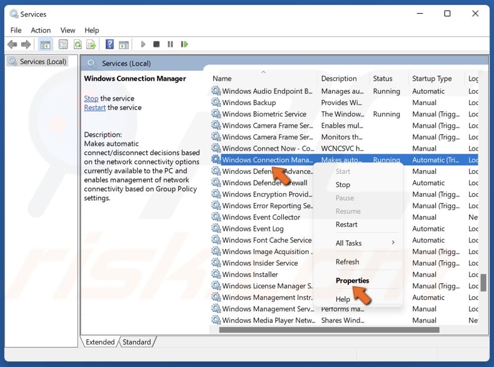The width and height of the screenshot is (494, 367).
Task: Open the Help menu in menu bar
Action: coord(92,30)
